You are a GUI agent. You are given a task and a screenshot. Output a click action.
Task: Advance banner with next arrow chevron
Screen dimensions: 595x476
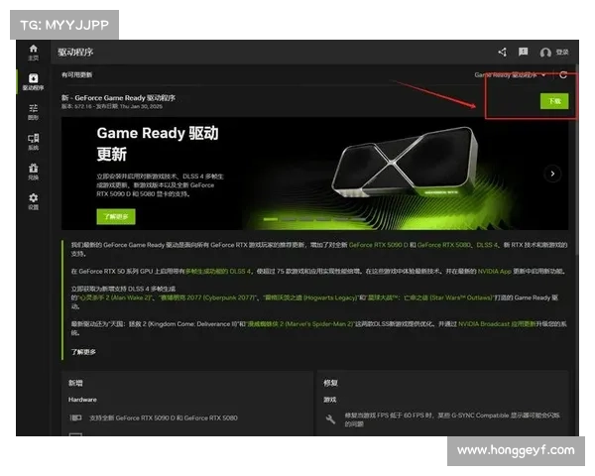coord(553,174)
